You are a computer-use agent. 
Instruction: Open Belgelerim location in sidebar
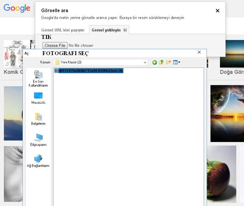38,119
